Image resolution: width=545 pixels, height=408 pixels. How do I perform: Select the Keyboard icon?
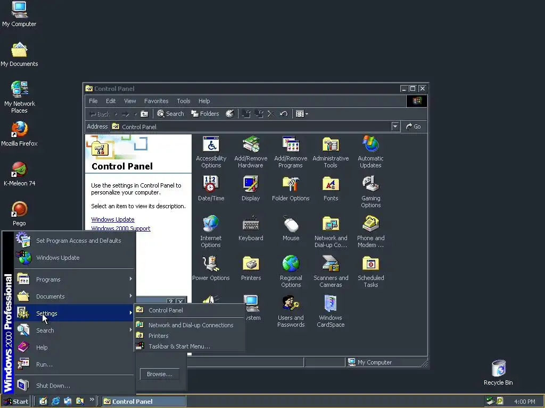coord(251,228)
